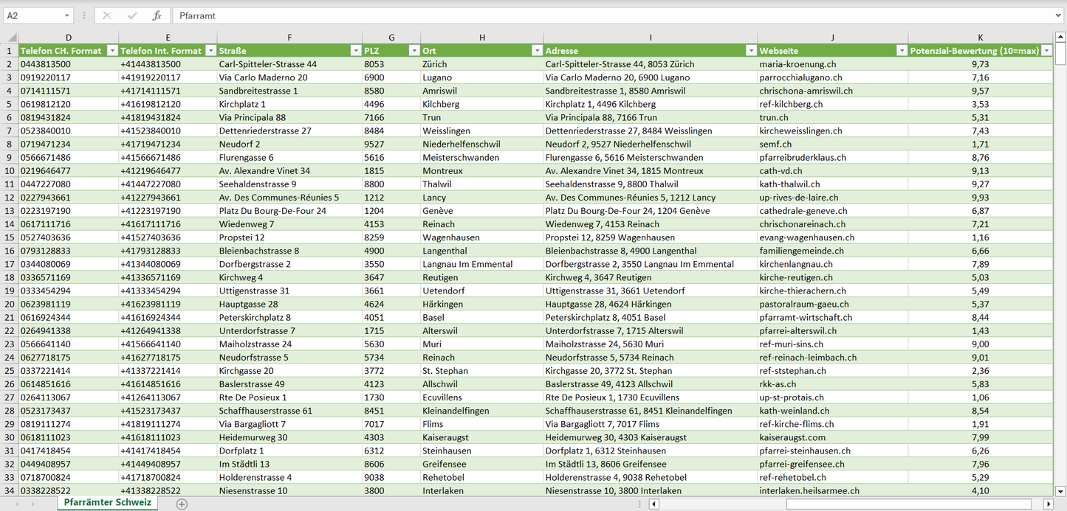Click the Insert Function fx icon

(x=157, y=15)
